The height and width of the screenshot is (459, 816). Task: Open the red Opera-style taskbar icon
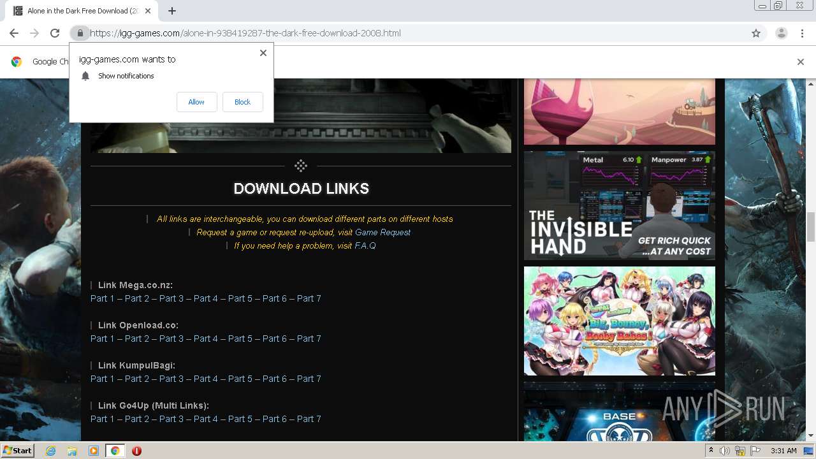[x=136, y=451]
